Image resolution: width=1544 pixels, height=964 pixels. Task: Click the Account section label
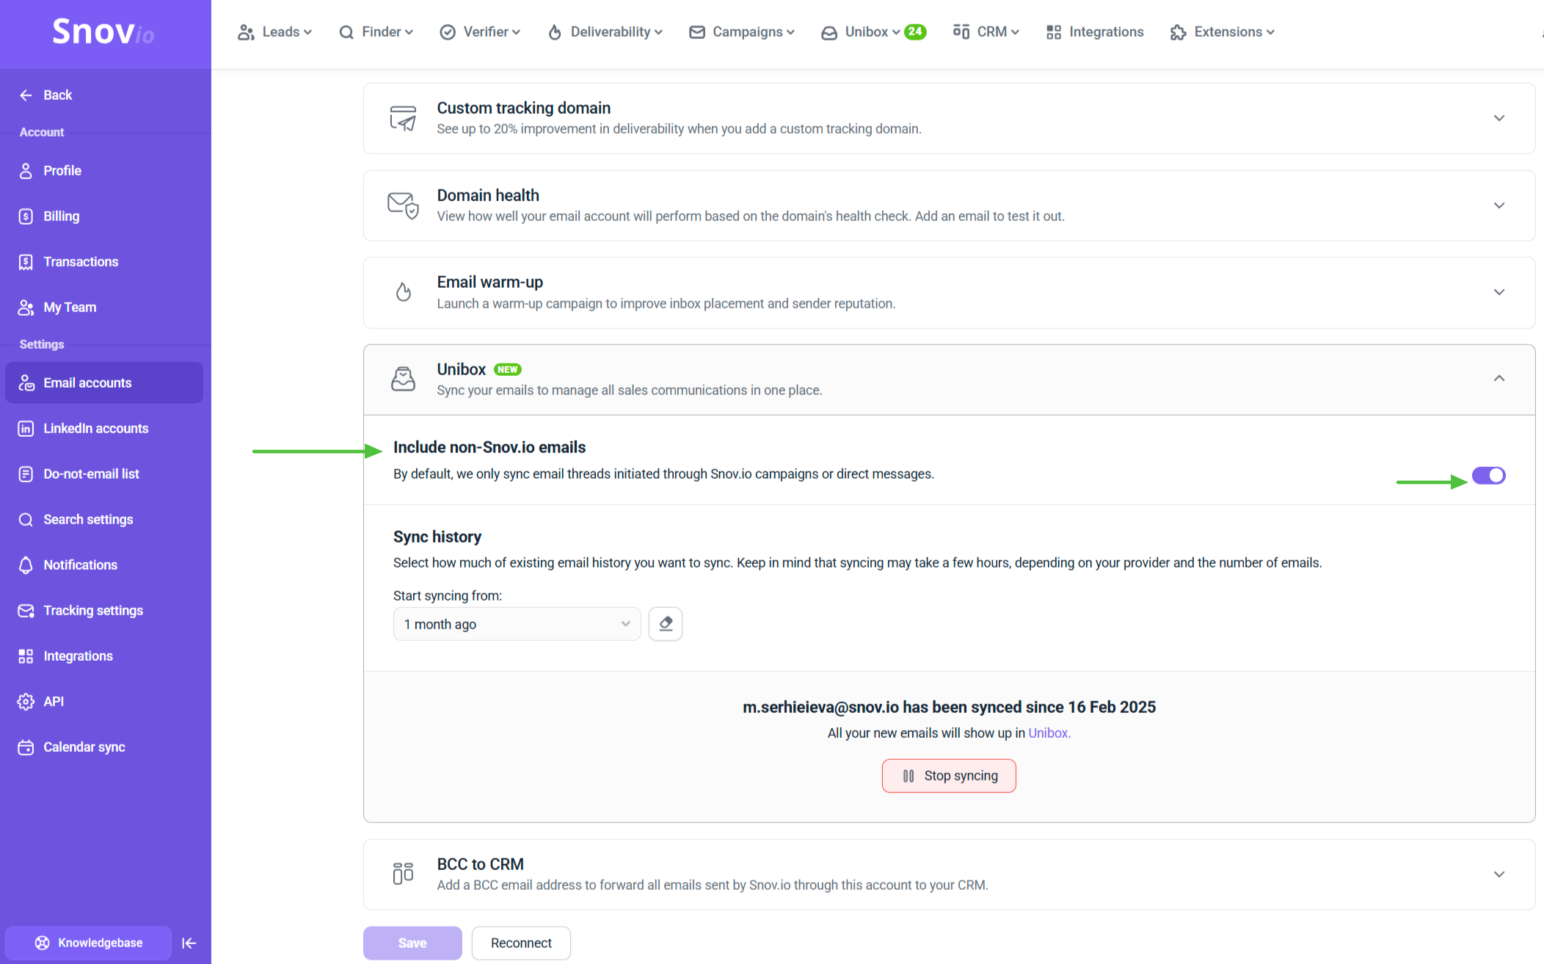42,132
